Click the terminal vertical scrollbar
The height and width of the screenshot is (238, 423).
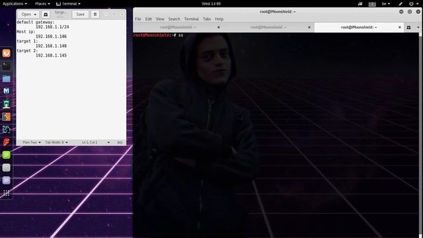pyautogui.click(x=420, y=135)
